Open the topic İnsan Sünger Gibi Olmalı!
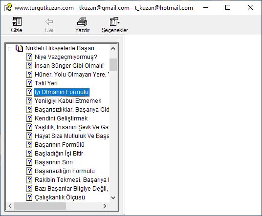 coord(69,66)
